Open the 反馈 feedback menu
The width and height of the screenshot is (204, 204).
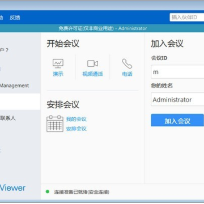coord(15,18)
